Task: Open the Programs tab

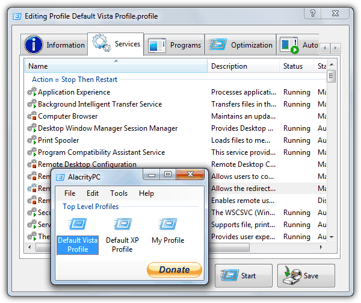Action: click(x=174, y=45)
